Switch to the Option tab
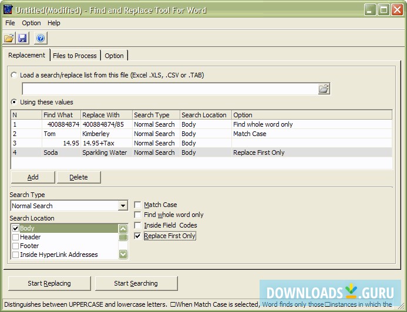 (x=114, y=56)
